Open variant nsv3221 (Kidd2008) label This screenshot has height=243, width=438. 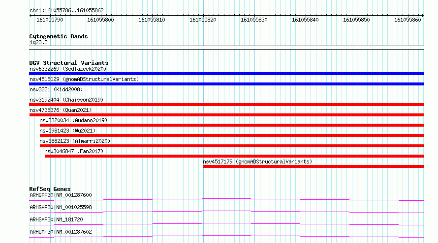tap(56, 89)
